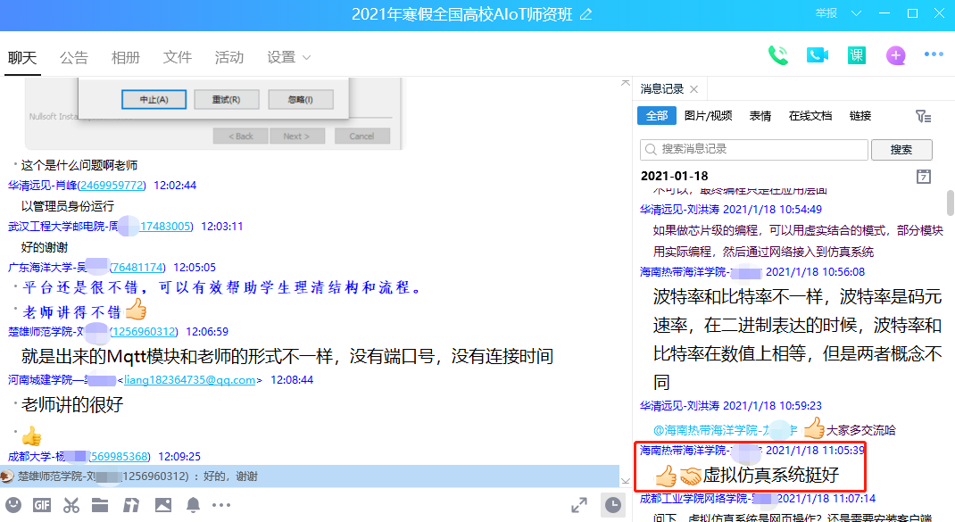Open the folder file-send icon
Image resolution: width=955 pixels, height=522 pixels.
click(100, 505)
